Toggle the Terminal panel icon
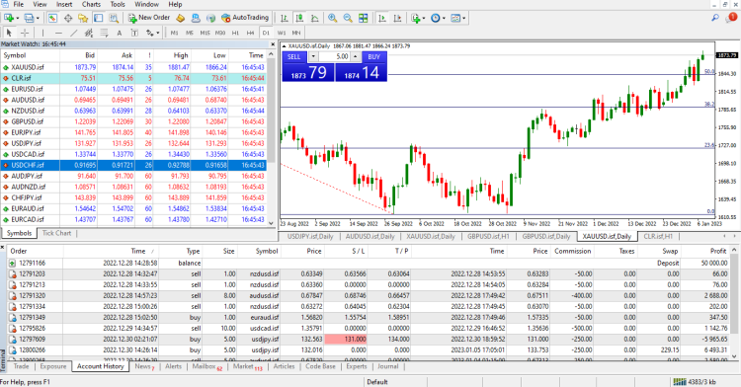741x387 pixels. click(98, 18)
